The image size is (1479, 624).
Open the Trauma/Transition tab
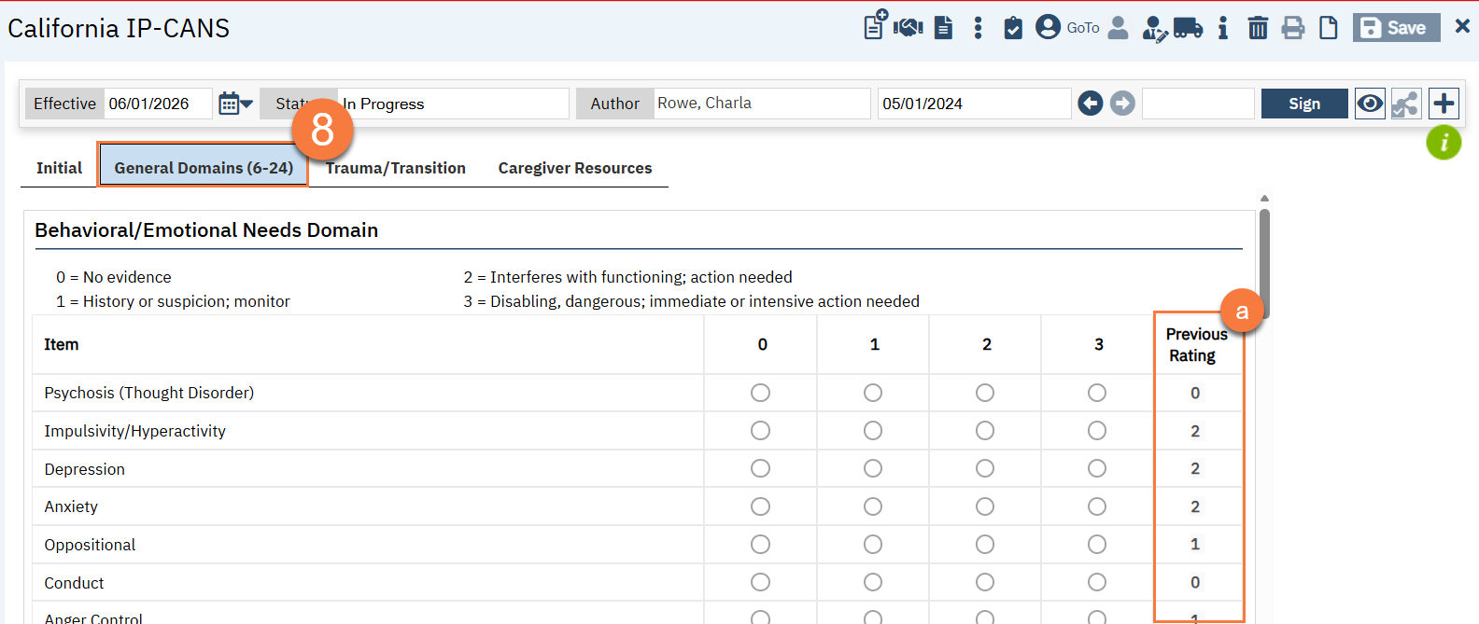[396, 168]
